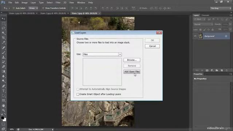Toggle Show Transform Controls checkbox
This screenshot has width=233, height=131.
coord(43,8)
